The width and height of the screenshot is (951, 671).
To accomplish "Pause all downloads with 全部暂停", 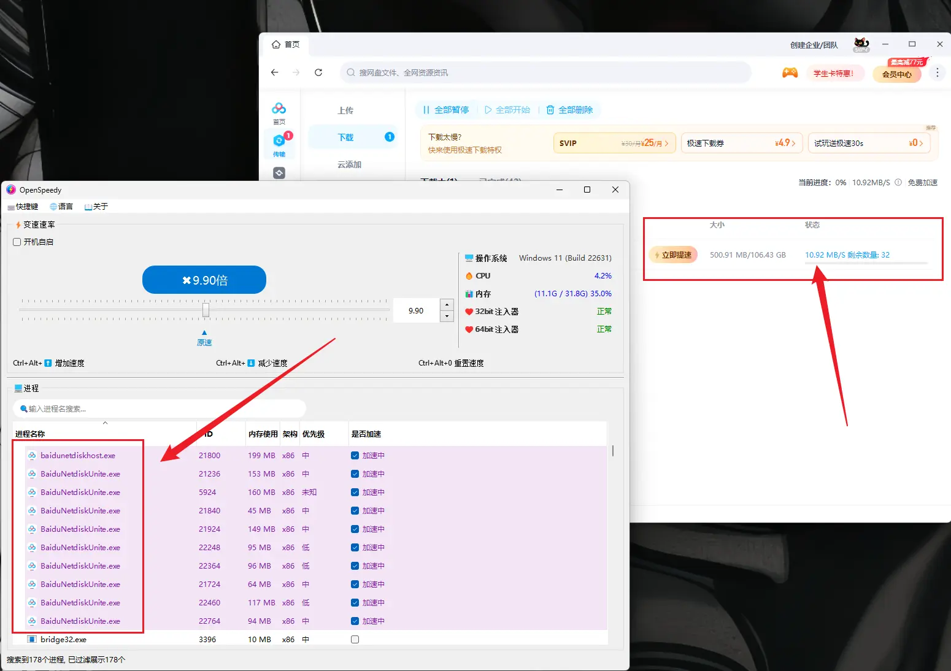I will coord(446,110).
